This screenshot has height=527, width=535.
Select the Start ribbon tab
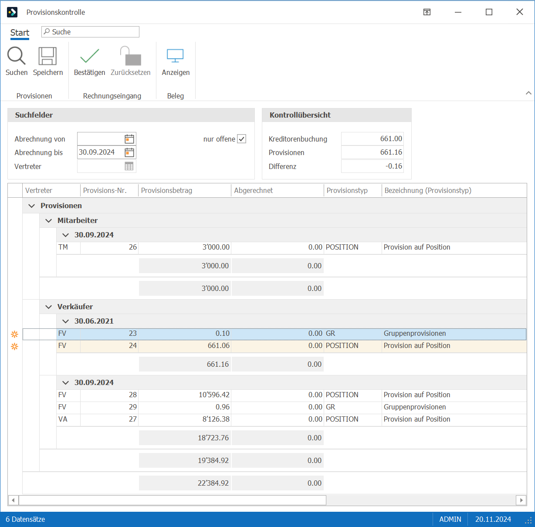coord(20,33)
